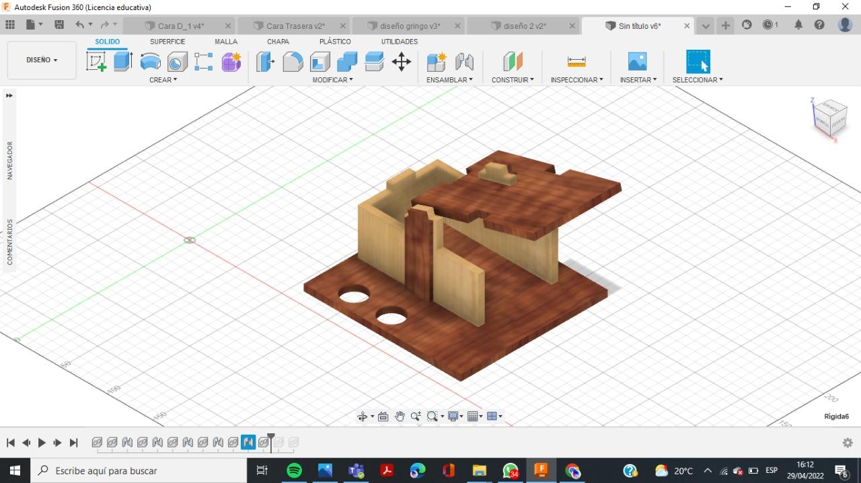Open the Help question mark menu
Image resolution: width=861 pixels, height=483 pixels.
tap(819, 25)
